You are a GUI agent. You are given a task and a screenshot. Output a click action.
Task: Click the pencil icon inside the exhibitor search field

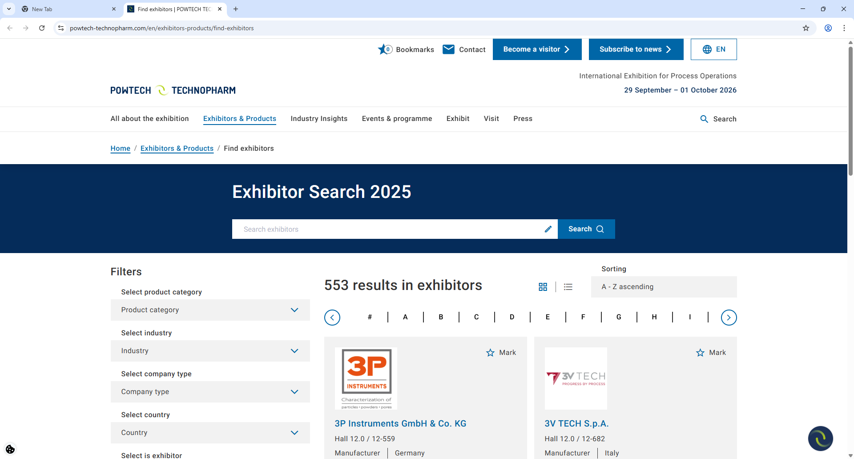[x=548, y=229]
